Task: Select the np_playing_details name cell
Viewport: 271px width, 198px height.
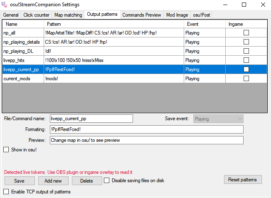Action: tap(23, 42)
